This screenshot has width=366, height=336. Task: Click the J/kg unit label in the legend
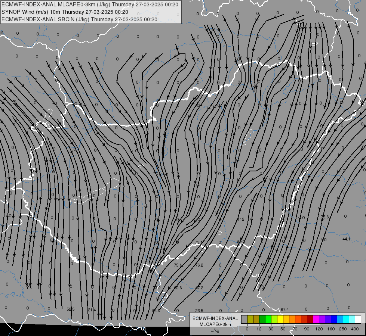click(215, 330)
